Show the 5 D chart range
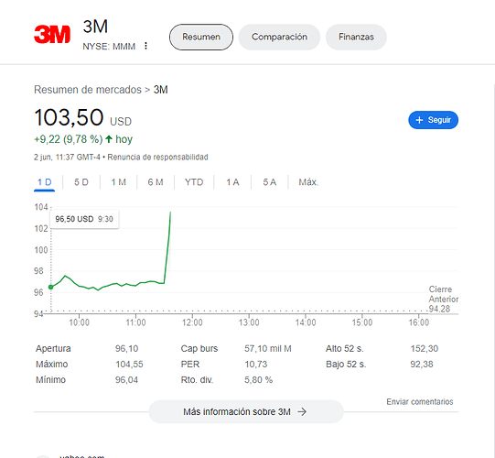 [81, 182]
